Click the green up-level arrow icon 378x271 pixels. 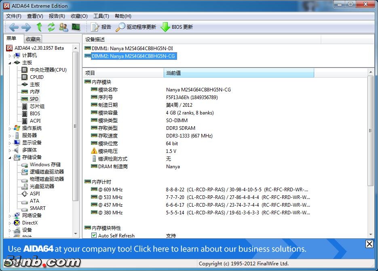(39, 27)
